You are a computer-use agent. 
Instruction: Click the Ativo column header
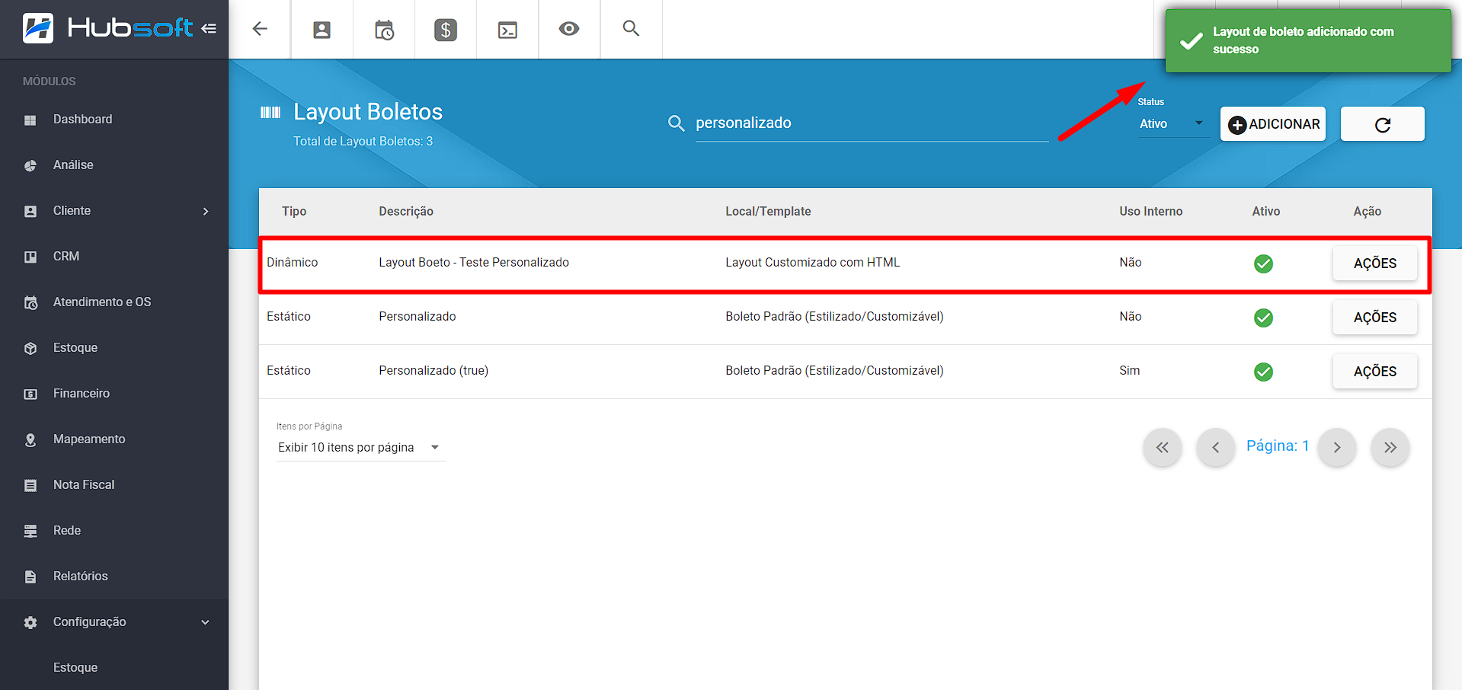tap(1265, 212)
